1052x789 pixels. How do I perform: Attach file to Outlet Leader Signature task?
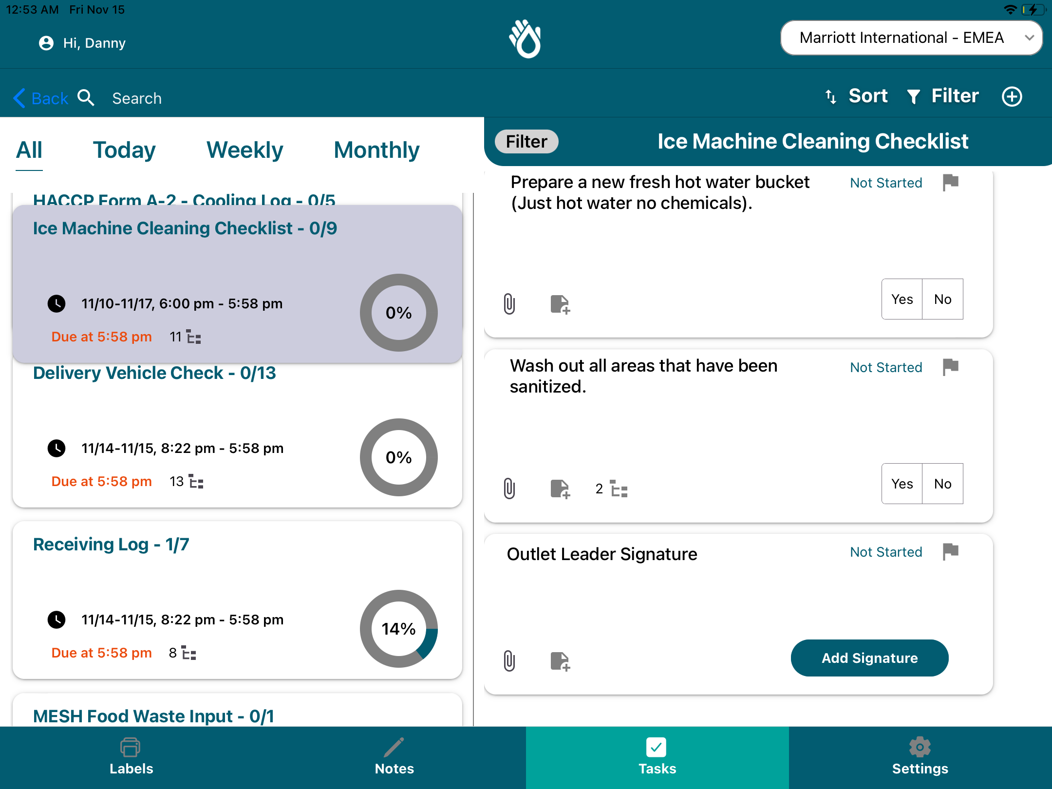point(509,661)
